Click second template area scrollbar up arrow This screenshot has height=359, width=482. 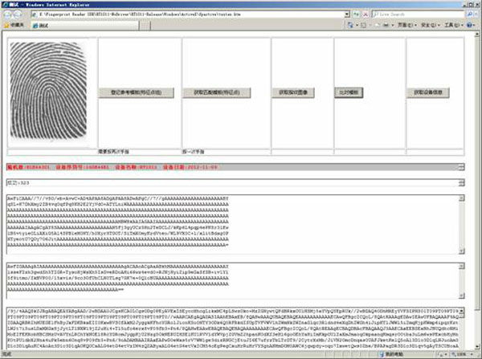(x=462, y=266)
